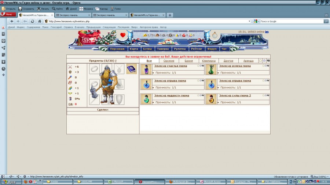
Task: Click the red heart health icon
Action: 123,35
